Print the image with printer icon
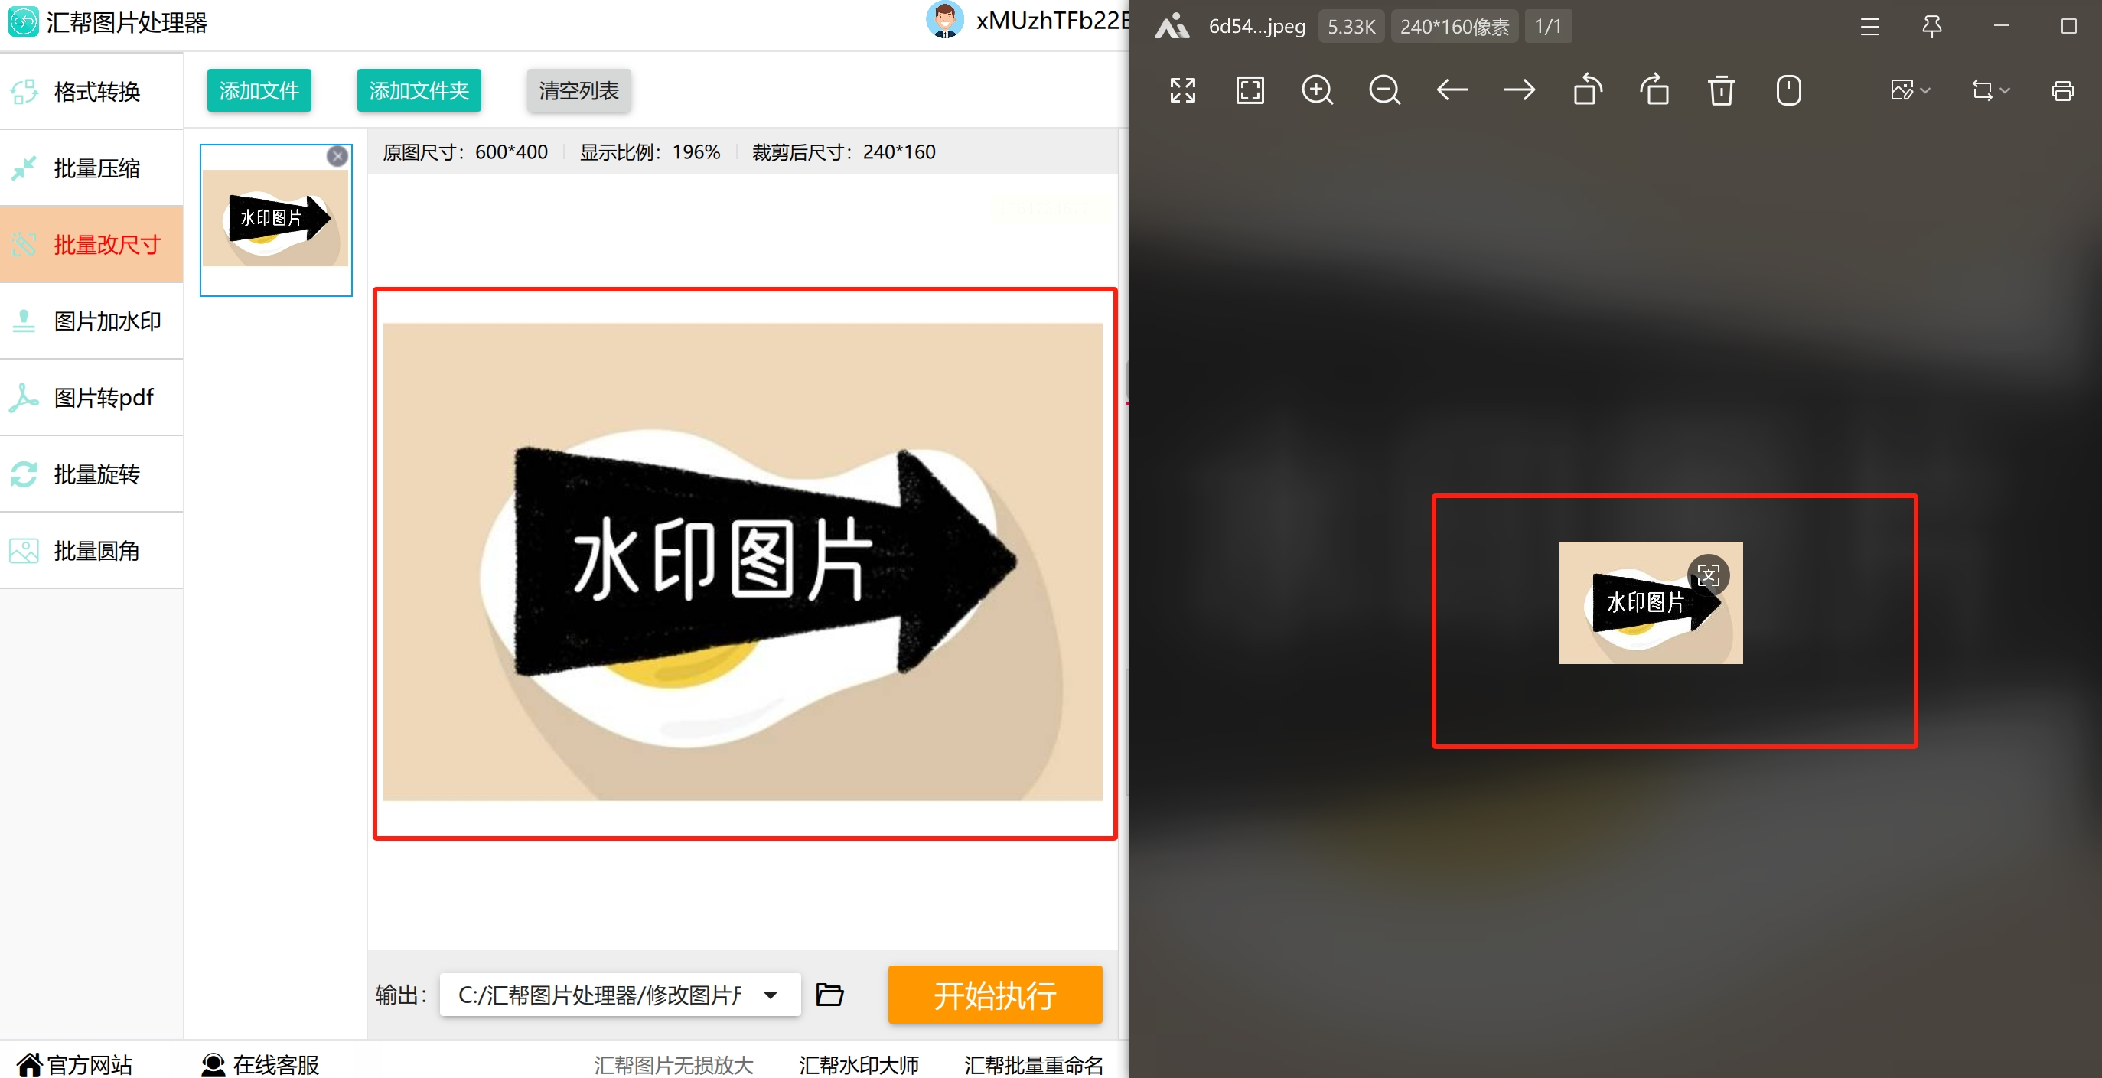The height and width of the screenshot is (1078, 2102). (x=2062, y=90)
